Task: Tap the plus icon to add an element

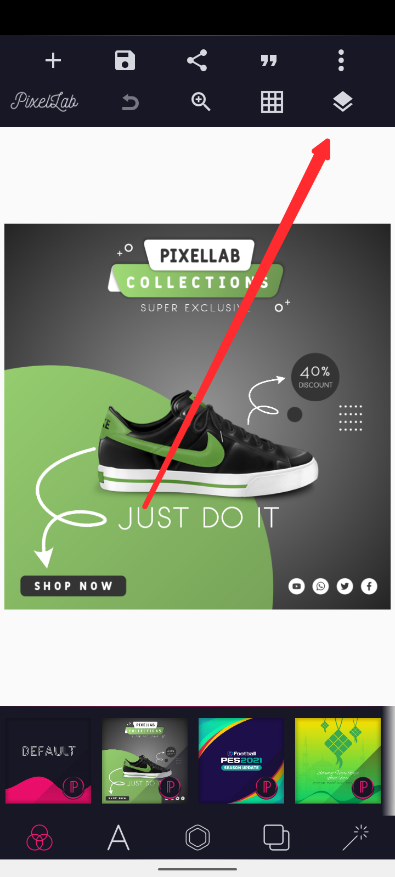Action: pyautogui.click(x=53, y=60)
